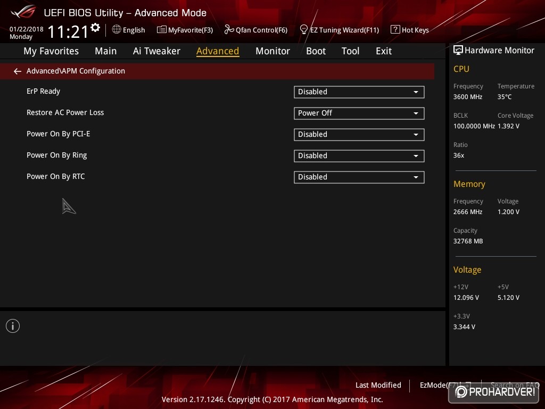Switch to the My Favorites tab

pos(51,51)
